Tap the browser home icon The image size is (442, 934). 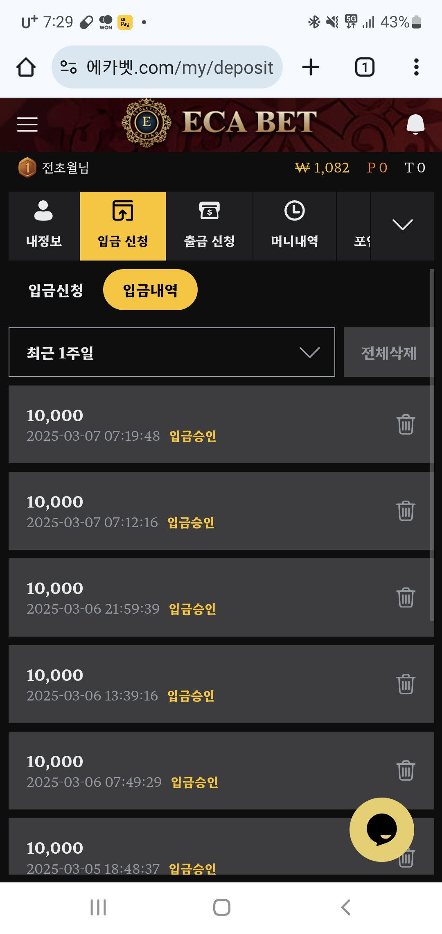[26, 67]
